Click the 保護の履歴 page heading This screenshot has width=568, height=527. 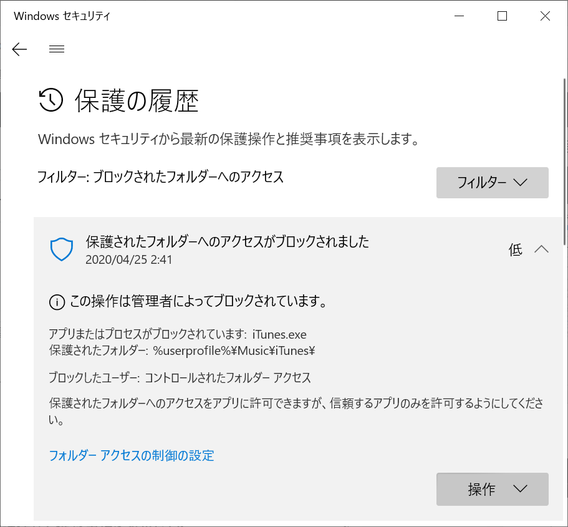click(137, 101)
